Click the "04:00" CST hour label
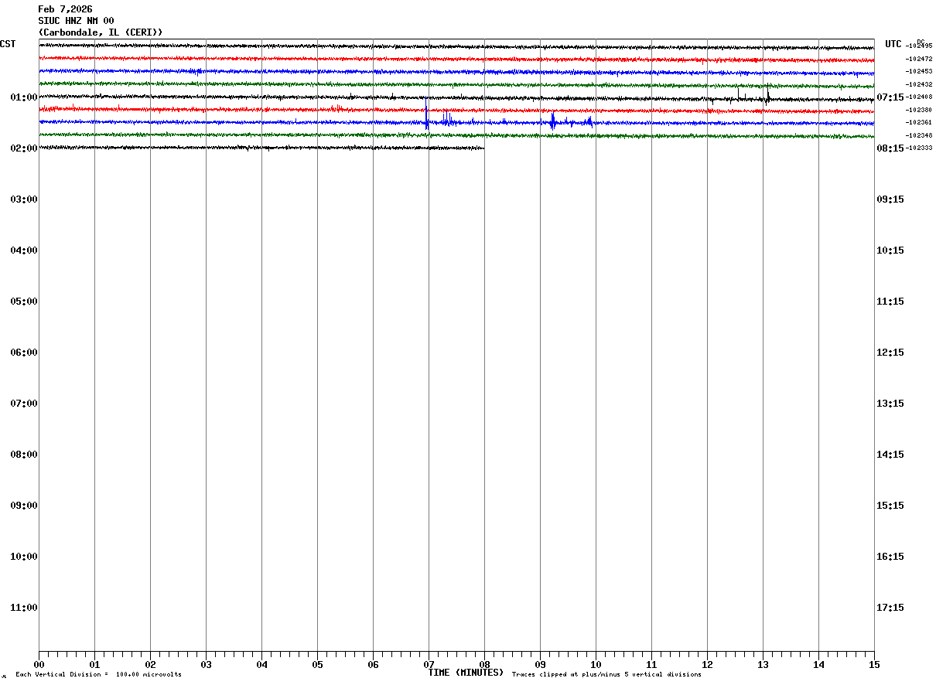936x685 pixels. click(24, 250)
